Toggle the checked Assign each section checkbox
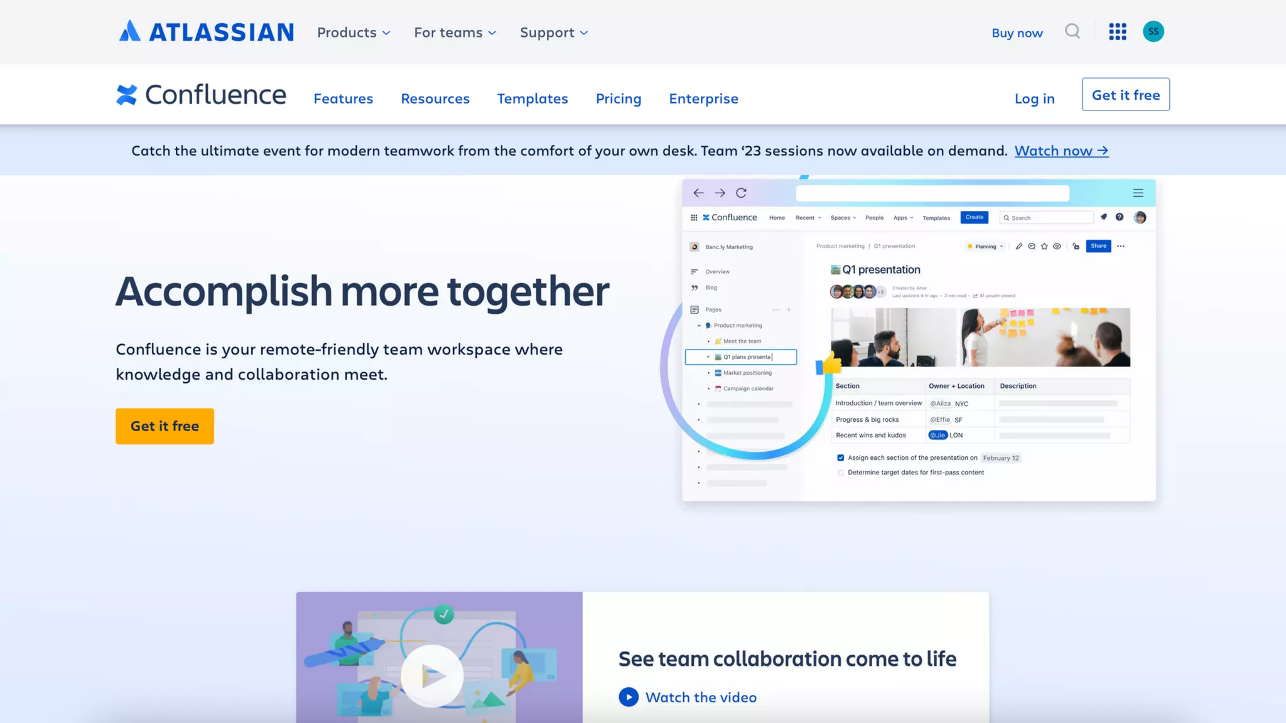 840,458
